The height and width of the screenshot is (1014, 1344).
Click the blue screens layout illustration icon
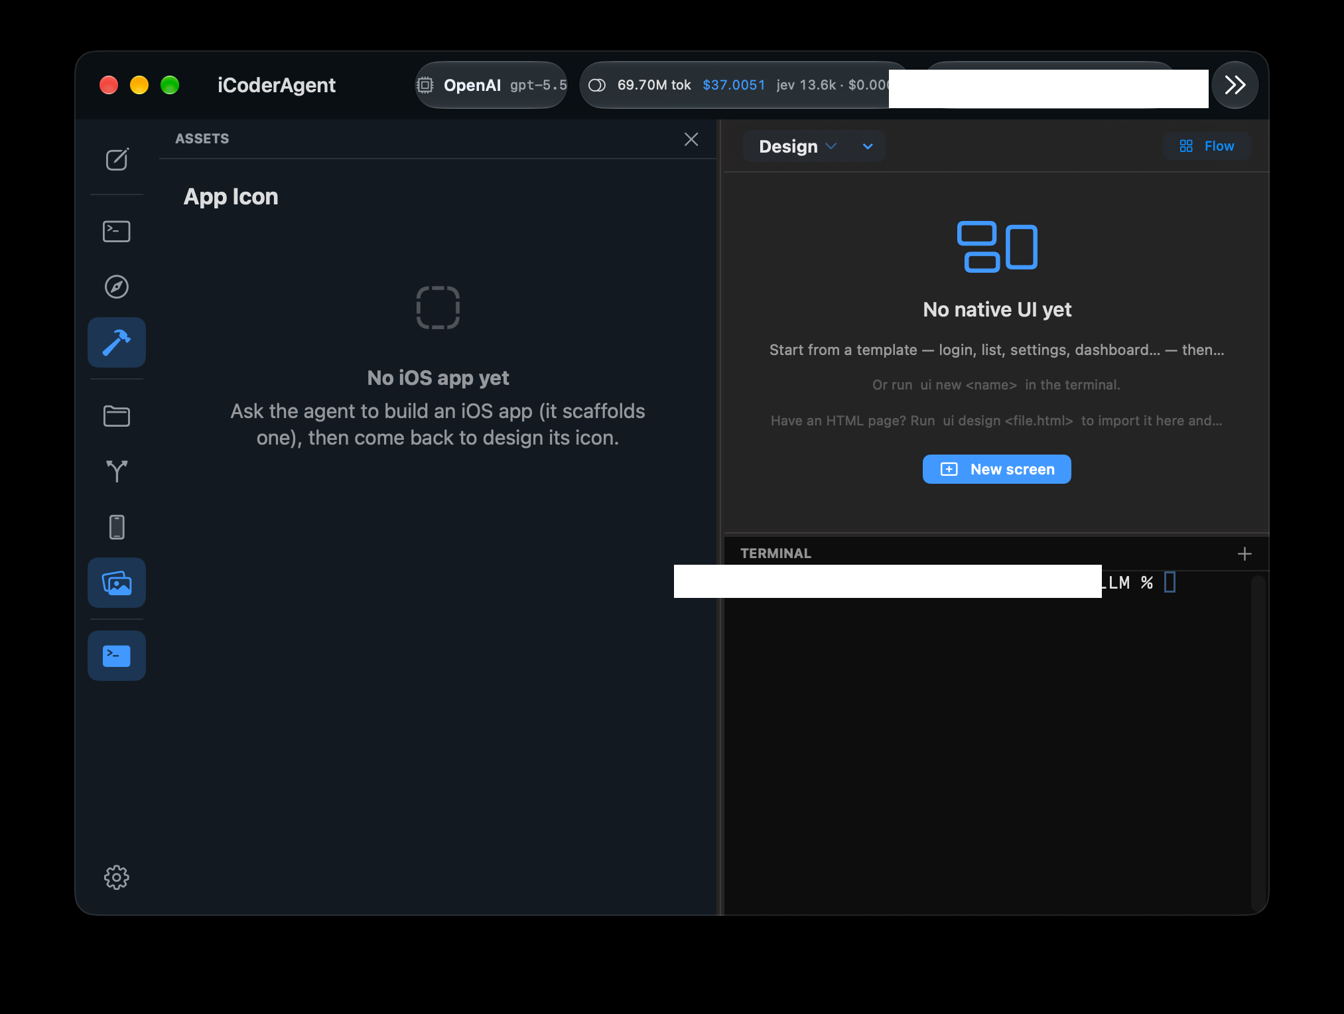click(997, 246)
